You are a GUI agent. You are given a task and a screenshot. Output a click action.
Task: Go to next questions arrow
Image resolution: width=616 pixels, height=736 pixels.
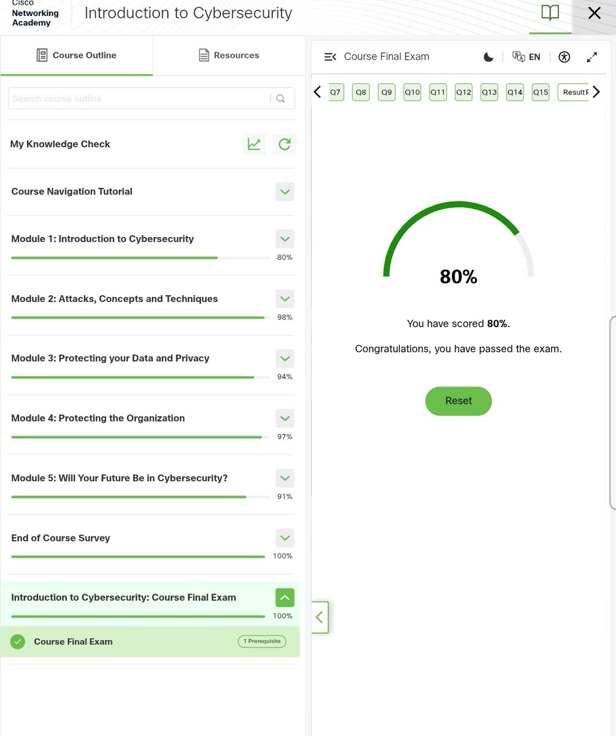click(x=596, y=92)
